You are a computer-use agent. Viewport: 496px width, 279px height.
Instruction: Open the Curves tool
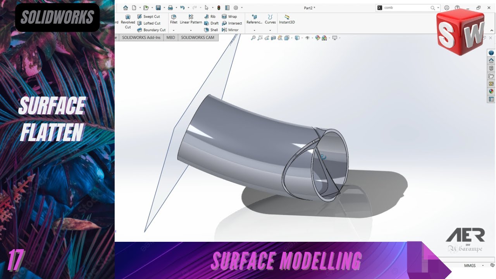point(270,19)
